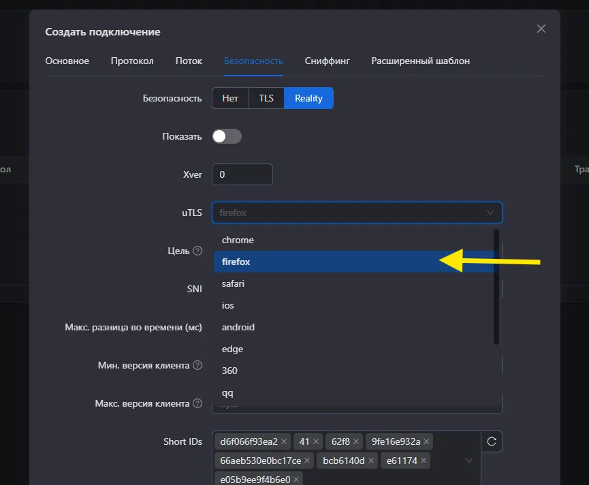Open the Основное tab
Image resolution: width=589 pixels, height=485 pixels.
click(x=67, y=61)
